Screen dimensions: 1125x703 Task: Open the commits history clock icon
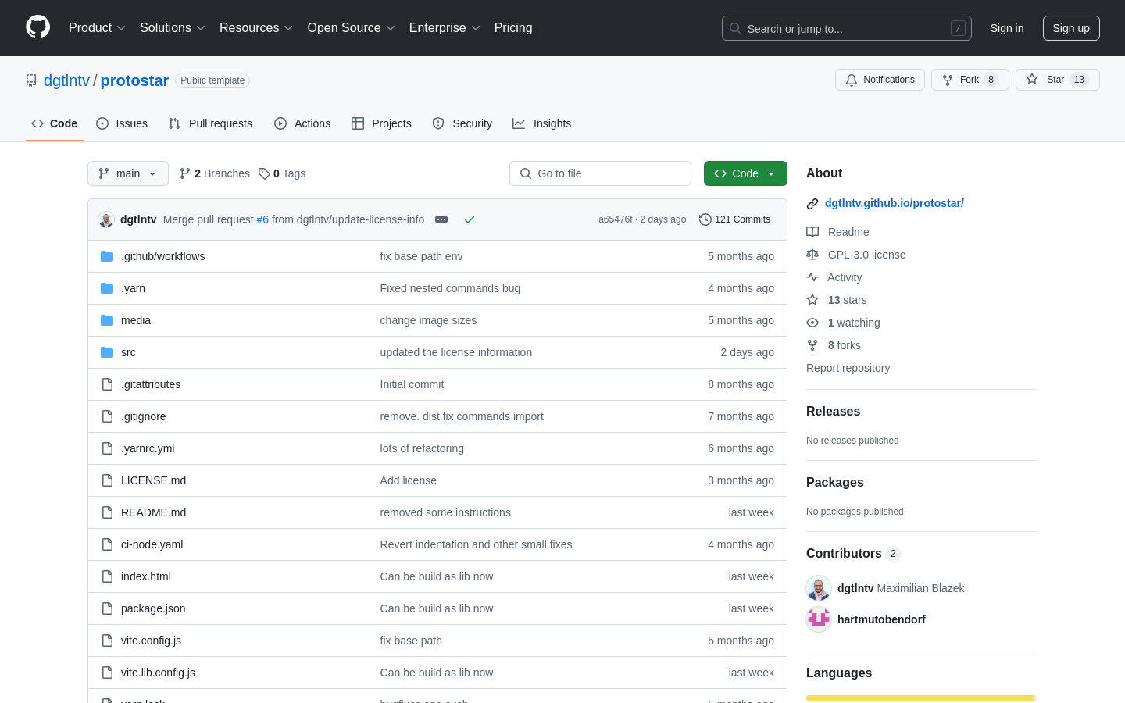705,219
